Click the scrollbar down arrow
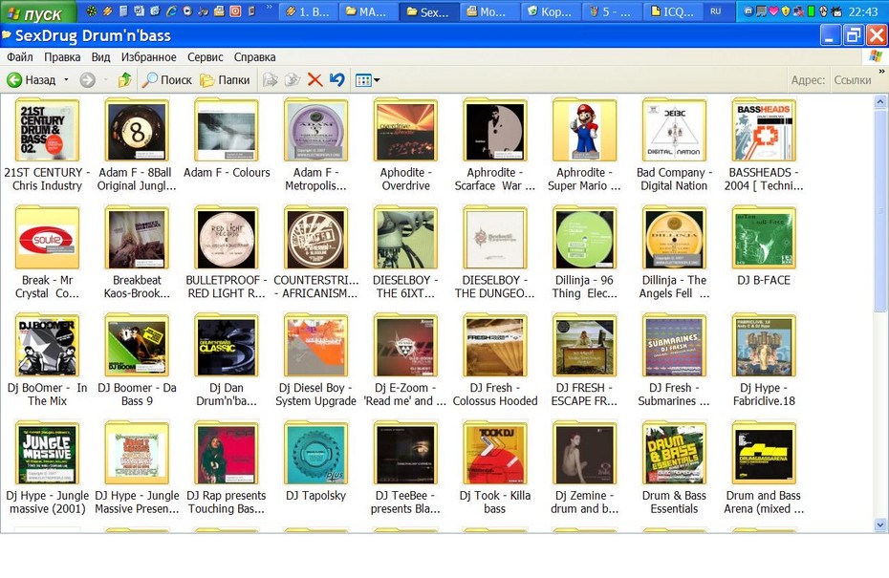The width and height of the screenshot is (889, 578). coord(880,524)
